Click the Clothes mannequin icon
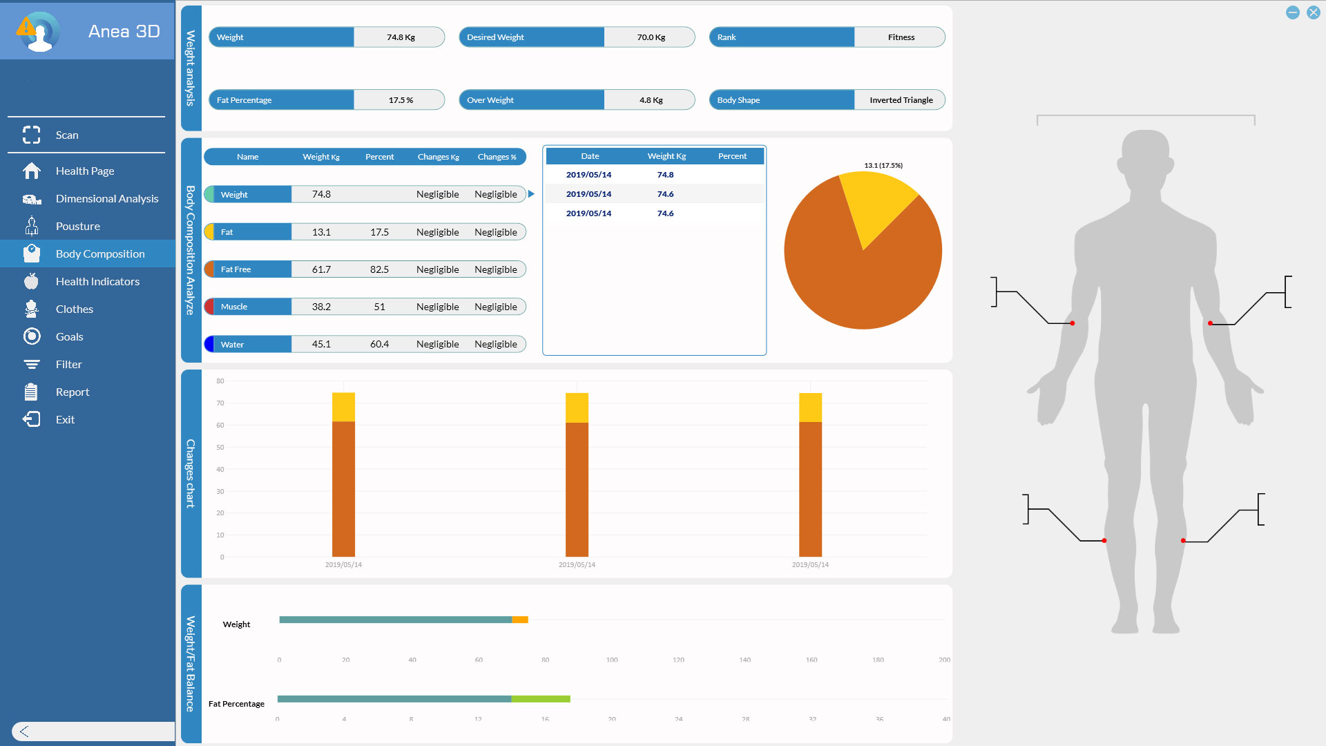1326x746 pixels. point(31,309)
